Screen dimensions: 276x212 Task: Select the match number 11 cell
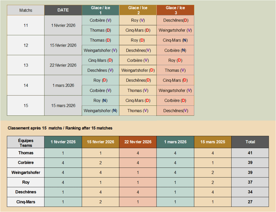tap(26, 25)
